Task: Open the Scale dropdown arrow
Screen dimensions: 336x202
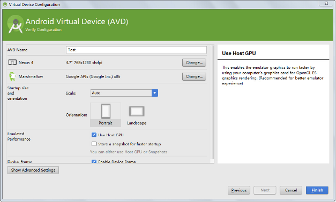Action: pyautogui.click(x=155, y=93)
